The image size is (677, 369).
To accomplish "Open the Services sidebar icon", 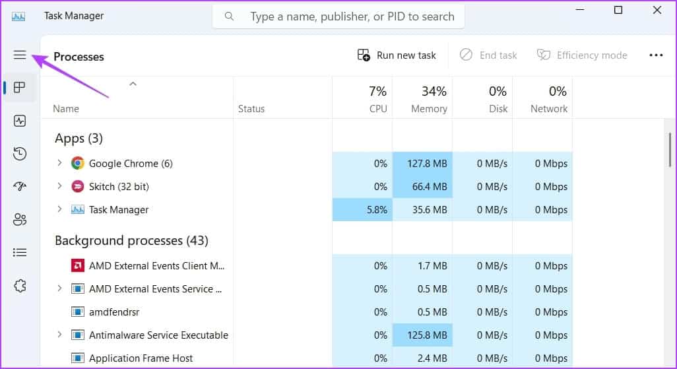I will click(19, 286).
